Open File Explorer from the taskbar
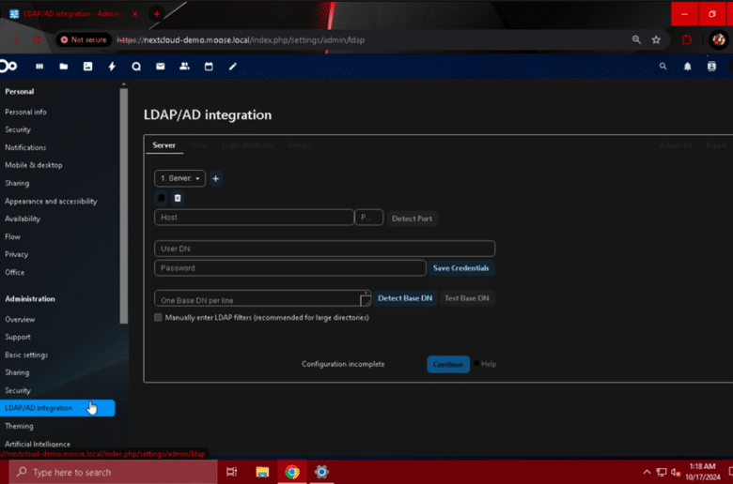 pyautogui.click(x=262, y=472)
